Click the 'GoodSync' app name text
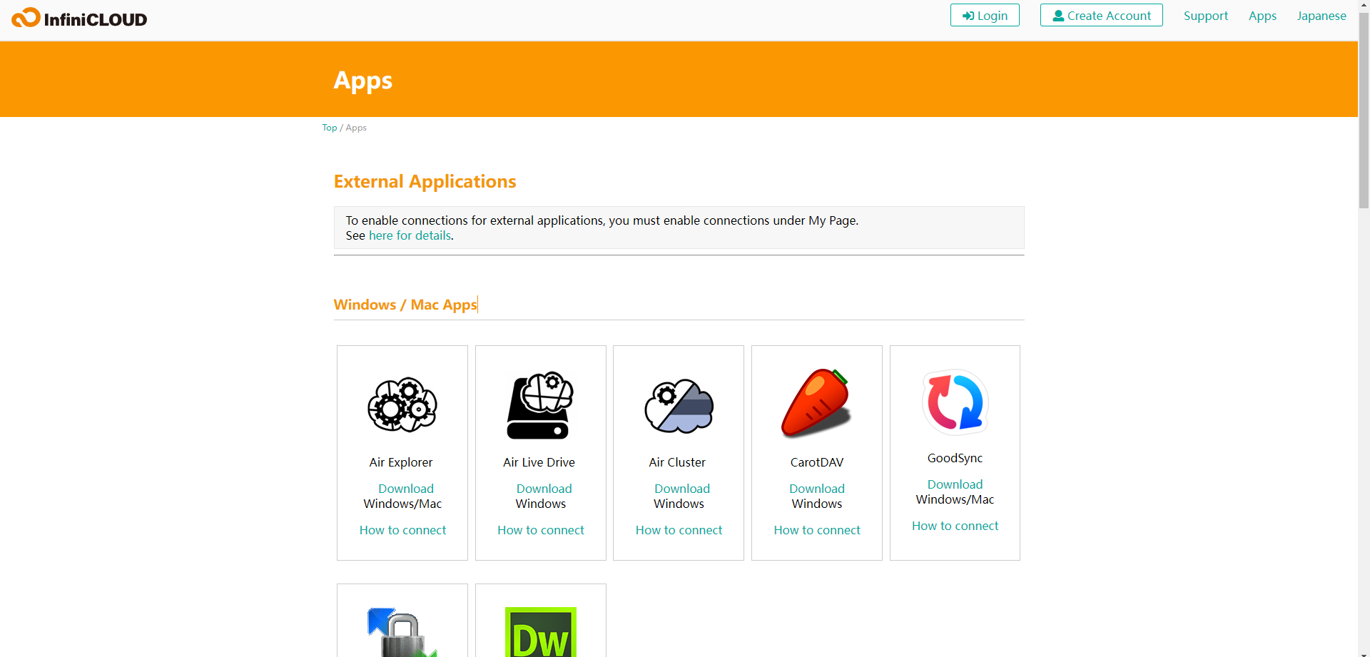The image size is (1370, 657). point(955,458)
